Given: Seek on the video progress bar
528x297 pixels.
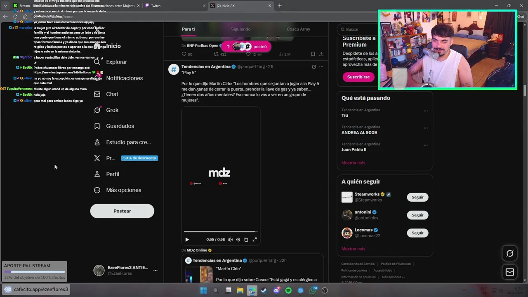Looking at the screenshot, I should [x=221, y=231].
